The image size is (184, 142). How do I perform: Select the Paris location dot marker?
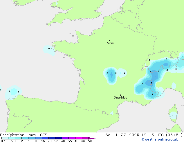tap(110, 41)
